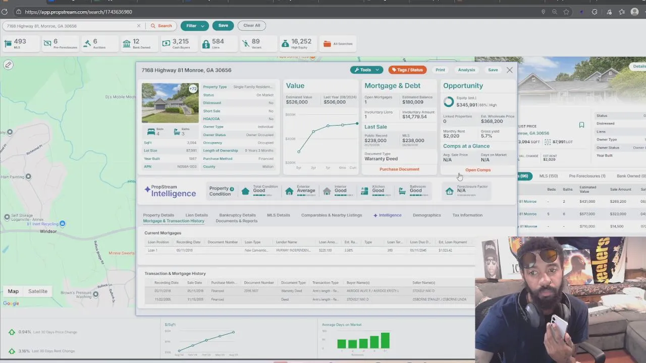Viewport: 646px width, 363px height.
Task: Bookmark this page with the star
Action: pos(566,12)
